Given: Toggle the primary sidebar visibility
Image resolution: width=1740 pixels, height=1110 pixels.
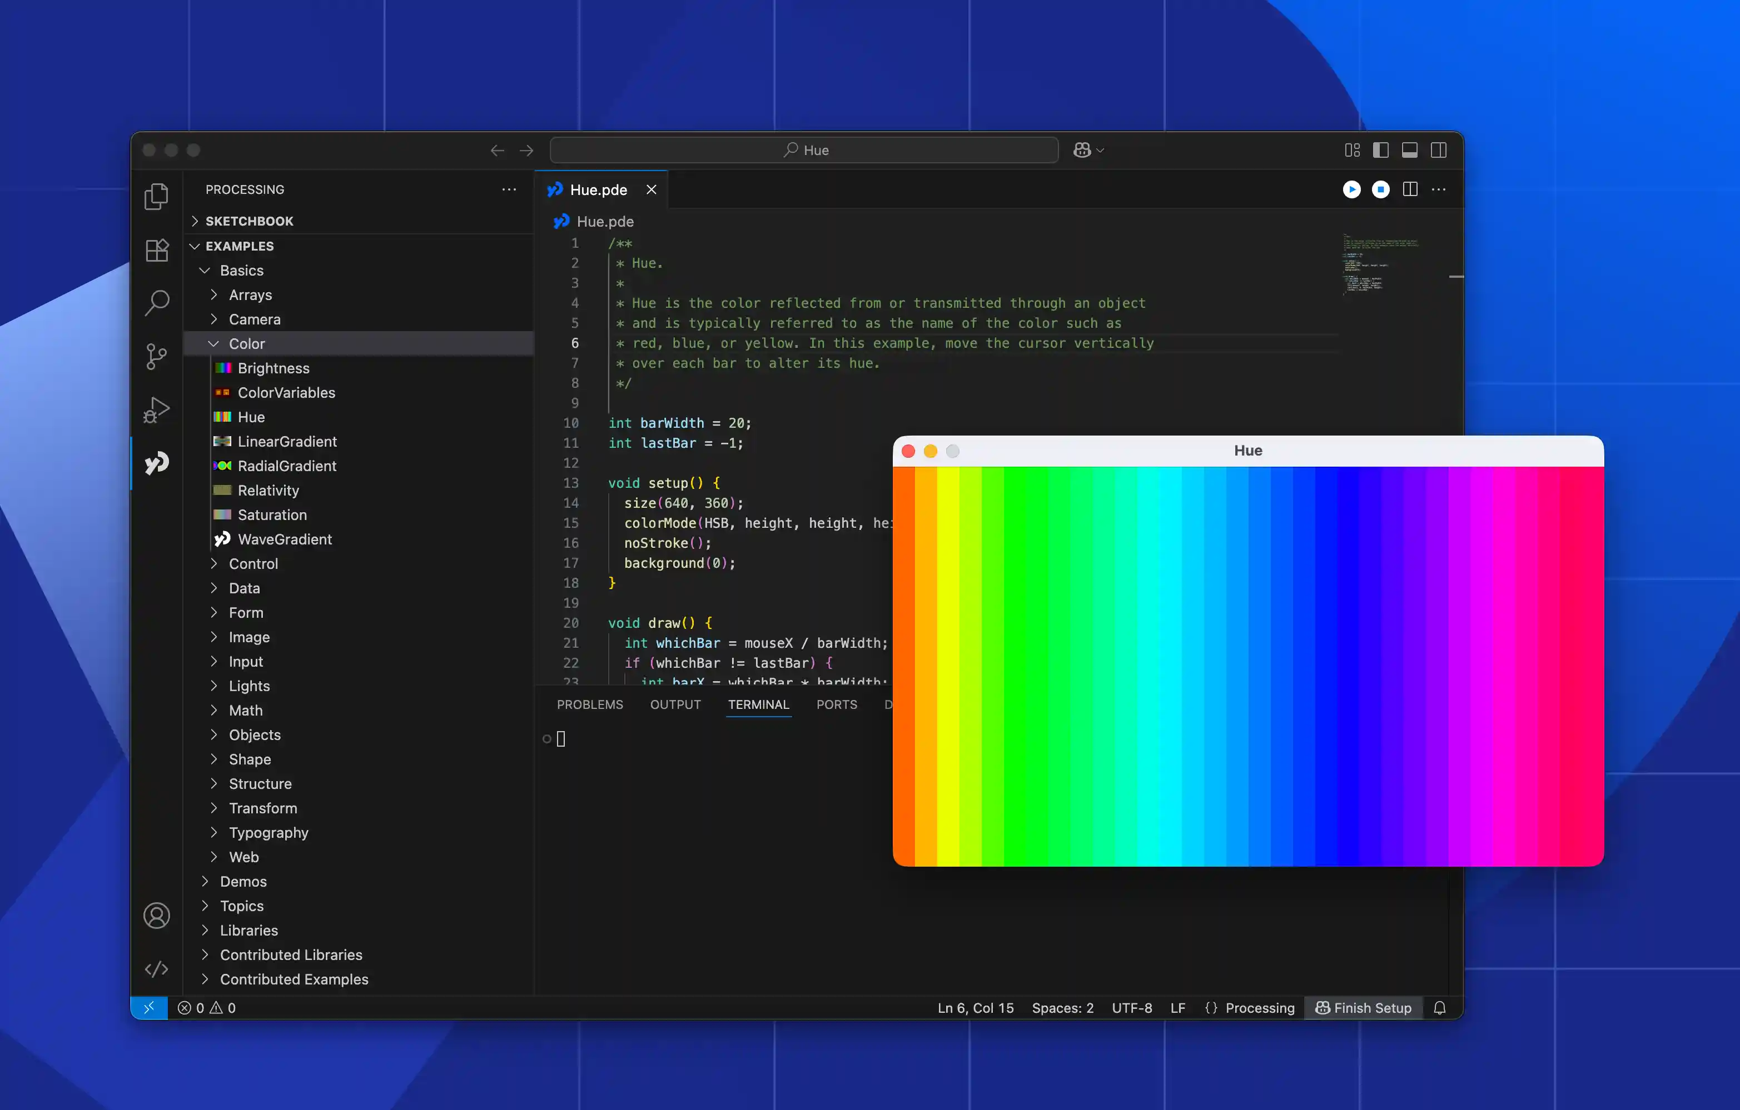Looking at the screenshot, I should coord(1381,149).
